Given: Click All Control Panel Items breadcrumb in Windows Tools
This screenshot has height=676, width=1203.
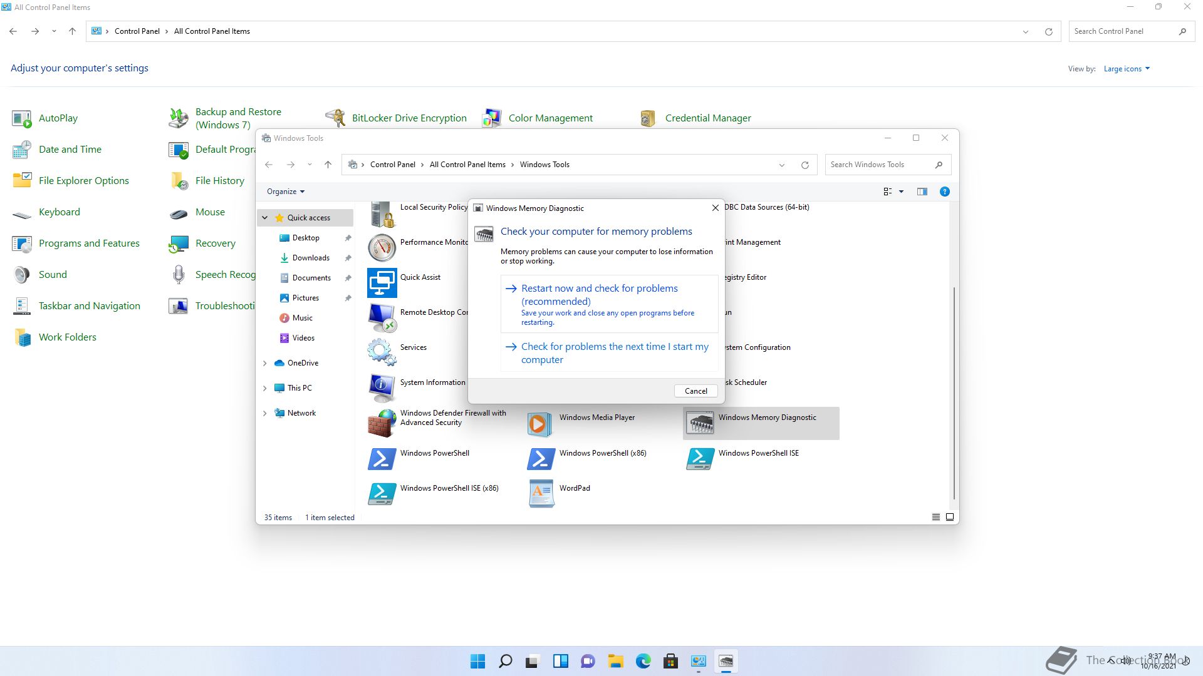Looking at the screenshot, I should [467, 165].
